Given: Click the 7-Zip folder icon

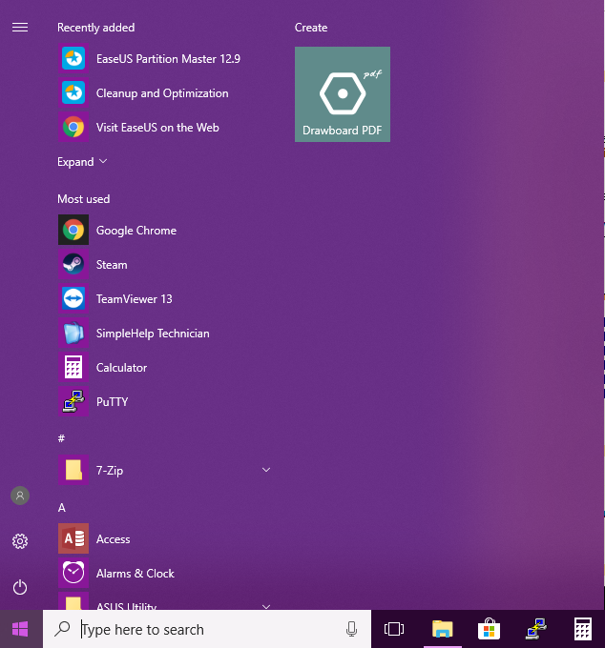Looking at the screenshot, I should click(x=73, y=470).
